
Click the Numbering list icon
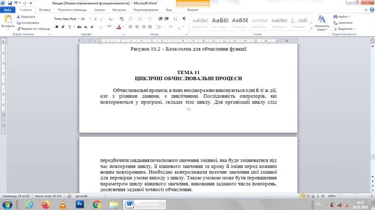point(140,19)
